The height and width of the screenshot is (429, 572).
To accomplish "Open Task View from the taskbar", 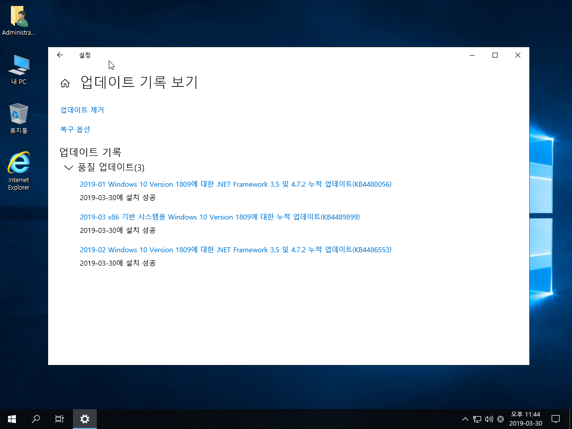I will [x=60, y=419].
